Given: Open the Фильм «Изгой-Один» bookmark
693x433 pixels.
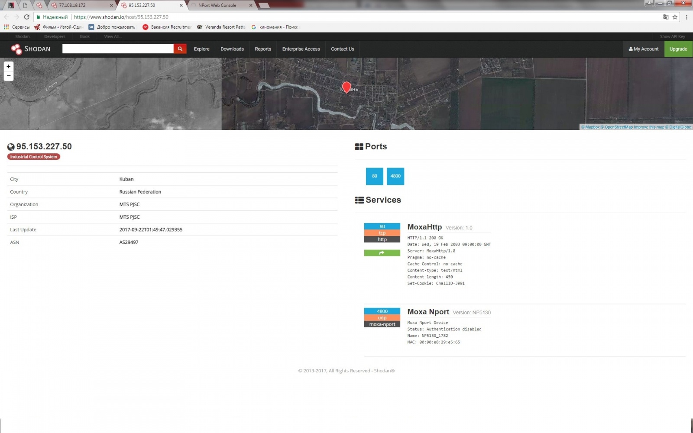Looking at the screenshot, I should pos(59,27).
